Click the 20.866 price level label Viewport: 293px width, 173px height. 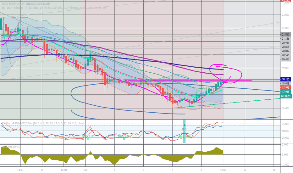(285, 47)
